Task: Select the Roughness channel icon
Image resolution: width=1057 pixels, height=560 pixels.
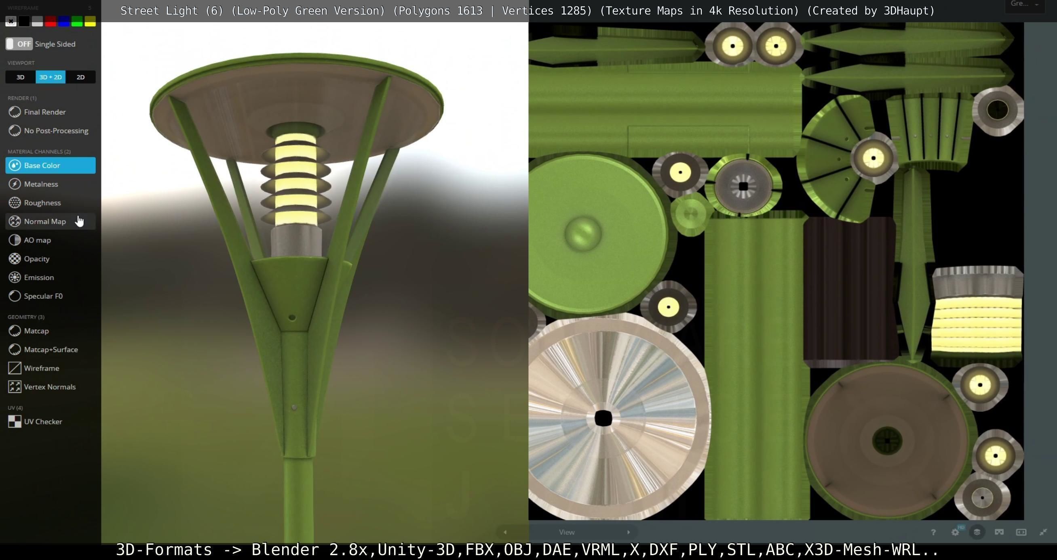Action: pyautogui.click(x=15, y=203)
